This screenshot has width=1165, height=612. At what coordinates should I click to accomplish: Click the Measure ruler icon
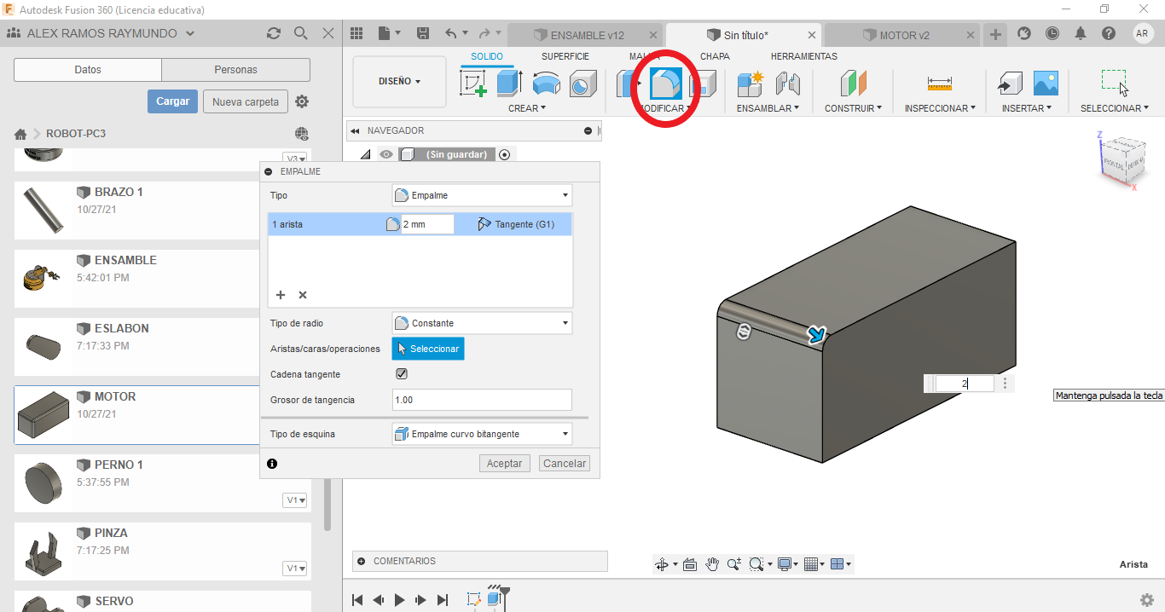coord(939,84)
